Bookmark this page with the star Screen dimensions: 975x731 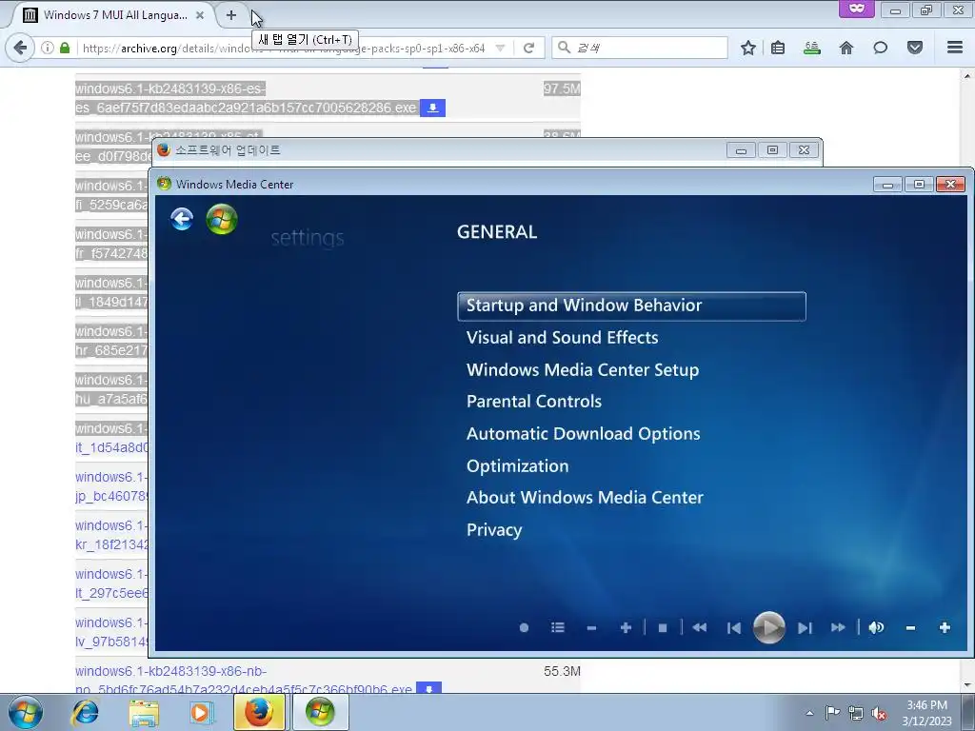[748, 48]
